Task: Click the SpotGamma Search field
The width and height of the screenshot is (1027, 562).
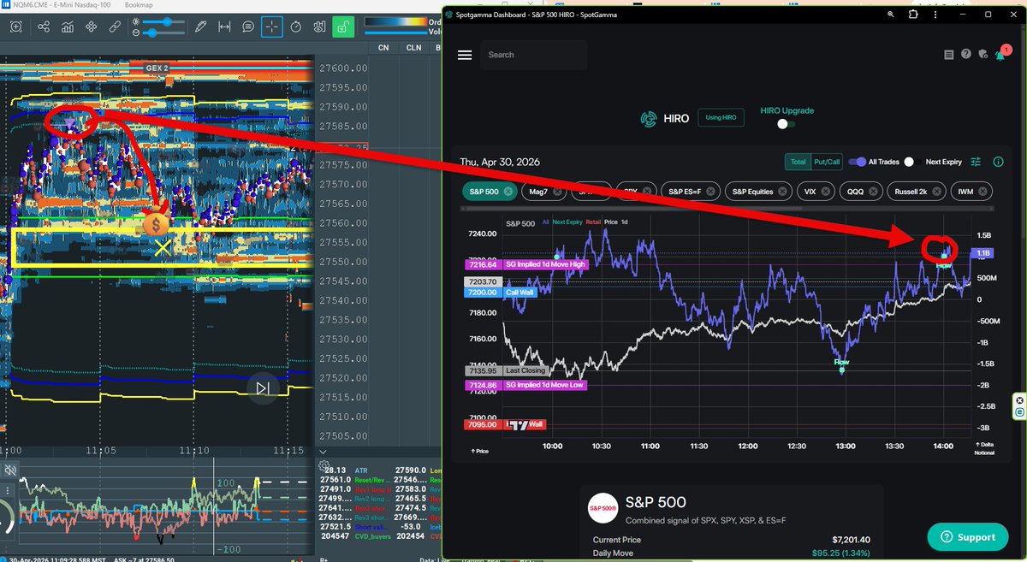Action: [x=533, y=55]
